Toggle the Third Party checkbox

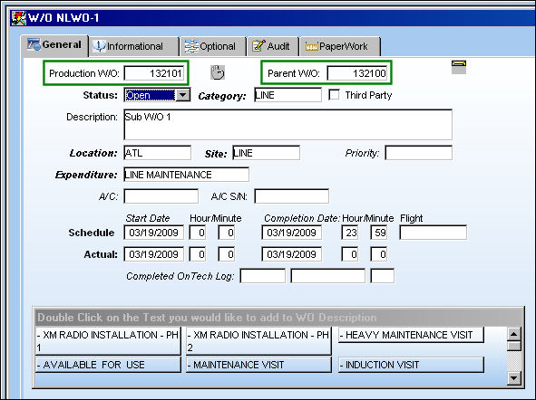[x=334, y=94]
